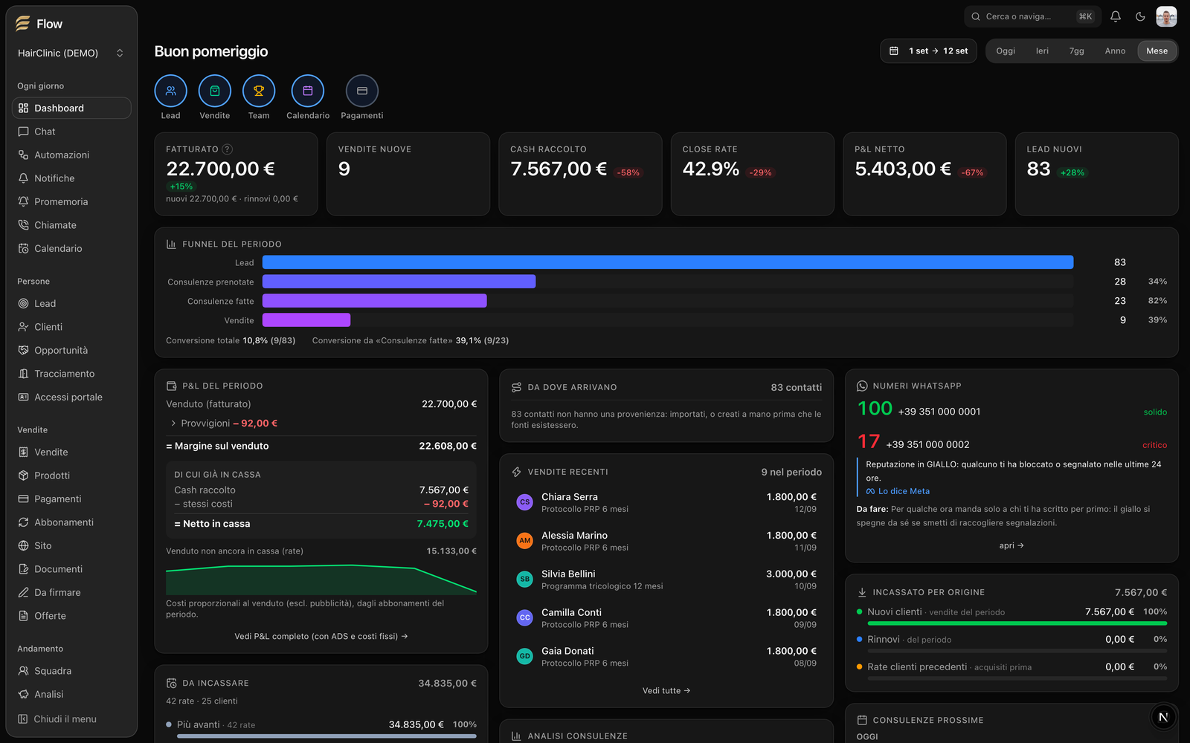Click the Cerca o naviga search field
This screenshot has height=743, width=1190.
pos(1031,16)
